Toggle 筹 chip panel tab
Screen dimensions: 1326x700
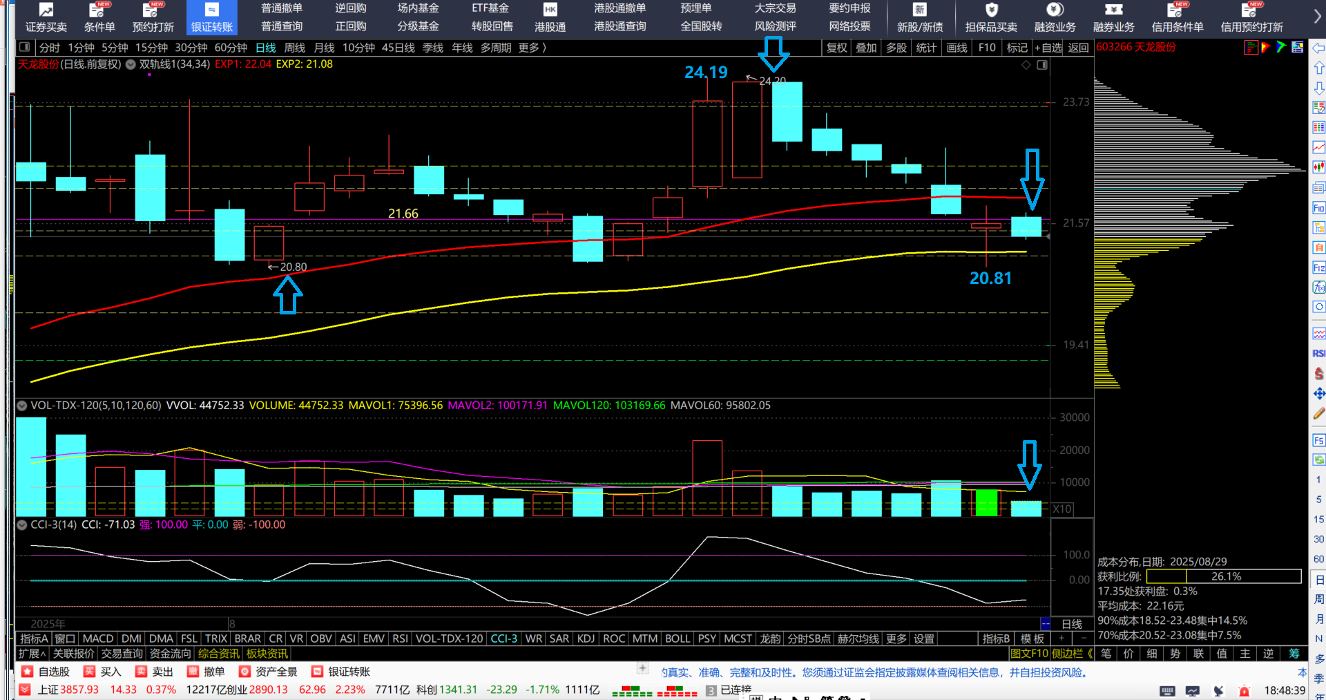tap(1294, 653)
